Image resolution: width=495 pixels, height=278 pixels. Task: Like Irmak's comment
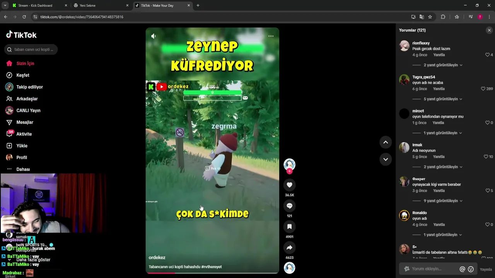[x=486, y=157]
